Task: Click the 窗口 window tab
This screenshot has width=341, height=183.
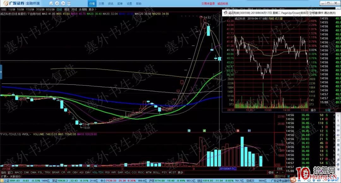Action: (x=10, y=173)
